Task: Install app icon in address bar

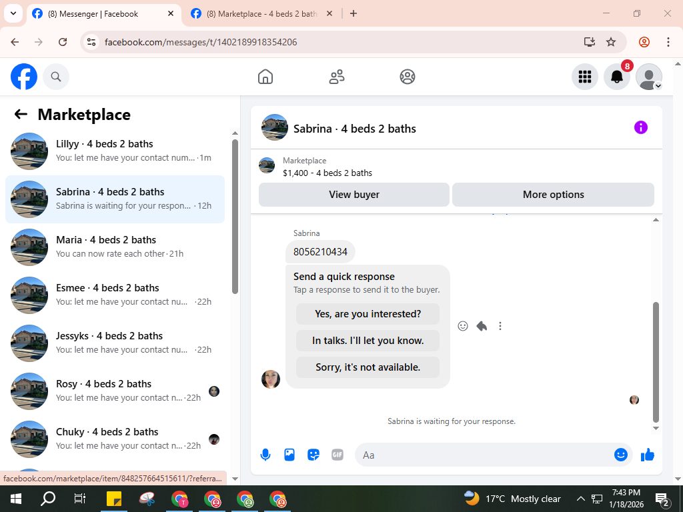Action: coord(590,42)
